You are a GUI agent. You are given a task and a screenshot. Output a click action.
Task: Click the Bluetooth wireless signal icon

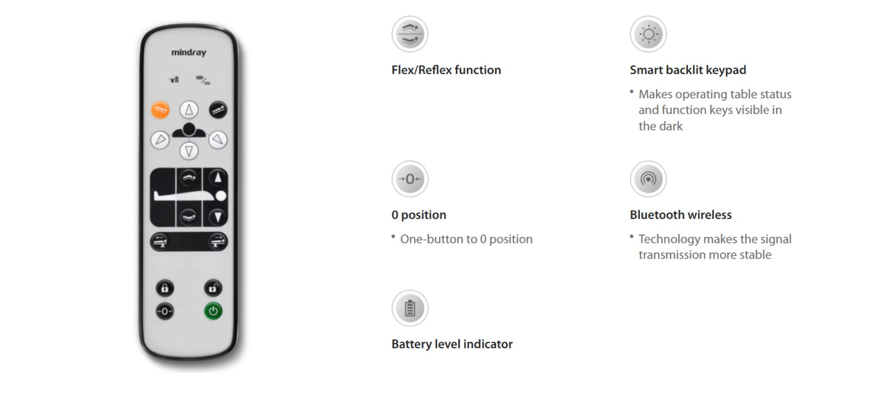point(648,179)
